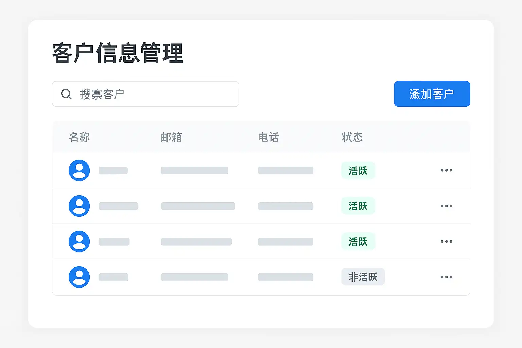
Task: Open the third row three-dot menu
Action: click(x=446, y=241)
